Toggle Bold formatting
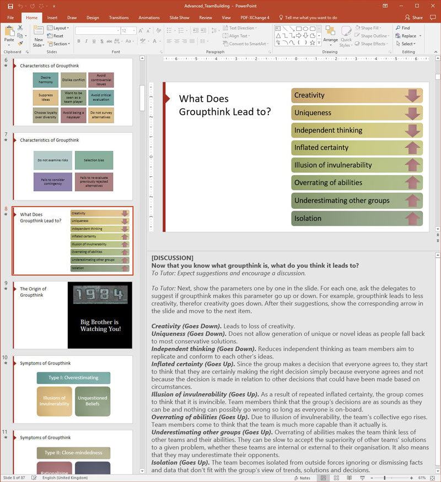Viewport: 441px width, 482px height. (x=79, y=41)
